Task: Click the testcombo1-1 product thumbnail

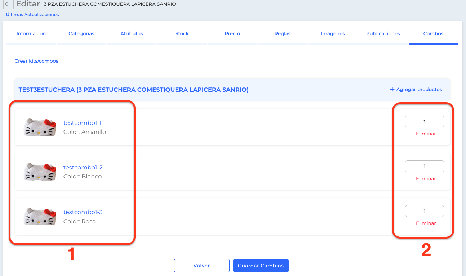Action: coord(40,127)
